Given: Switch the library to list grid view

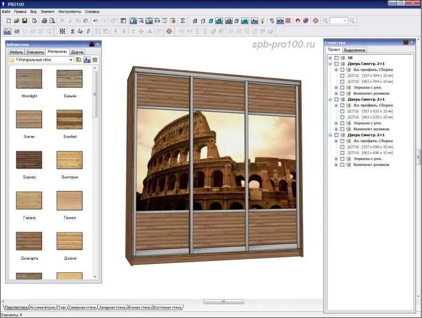Looking at the screenshot, I should tap(95, 60).
